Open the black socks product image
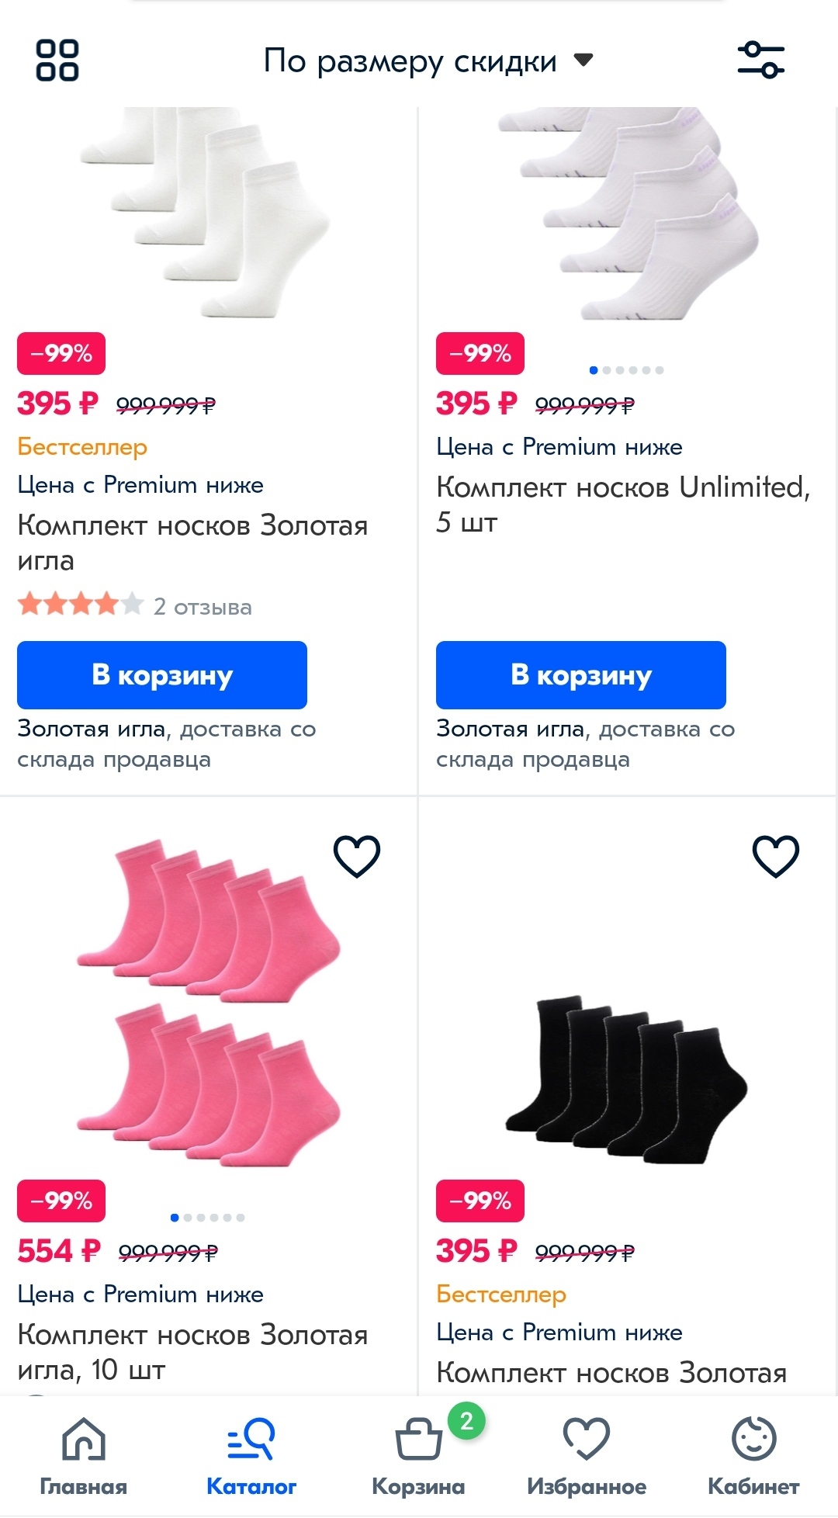The height and width of the screenshot is (1518, 838). [x=626, y=1079]
